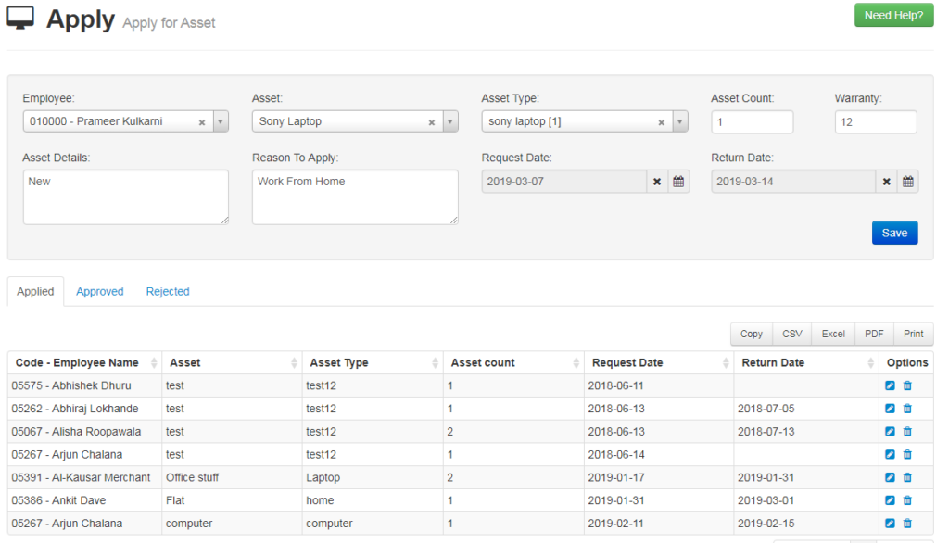The height and width of the screenshot is (543, 949).
Task: Delete Ankit Dave's asset request
Action: click(908, 500)
